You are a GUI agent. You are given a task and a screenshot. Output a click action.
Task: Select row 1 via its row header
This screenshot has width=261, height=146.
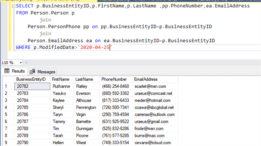pyautogui.click(x=6, y=86)
